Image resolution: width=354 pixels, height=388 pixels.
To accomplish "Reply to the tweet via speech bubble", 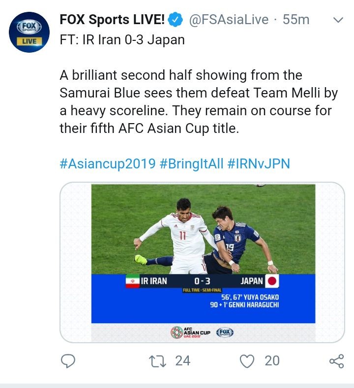I will 68,361.
